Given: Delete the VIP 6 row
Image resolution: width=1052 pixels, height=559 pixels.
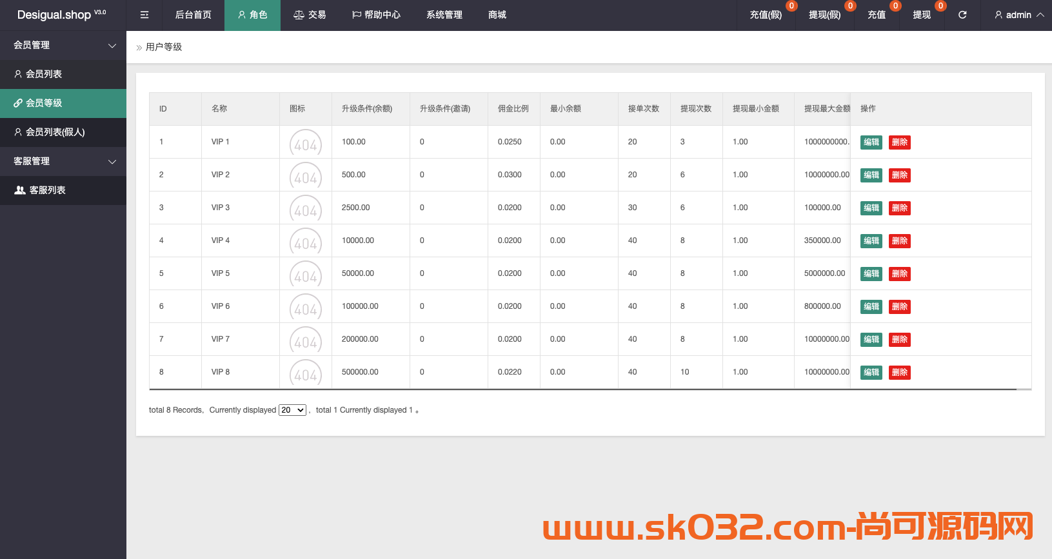Looking at the screenshot, I should tap(900, 307).
